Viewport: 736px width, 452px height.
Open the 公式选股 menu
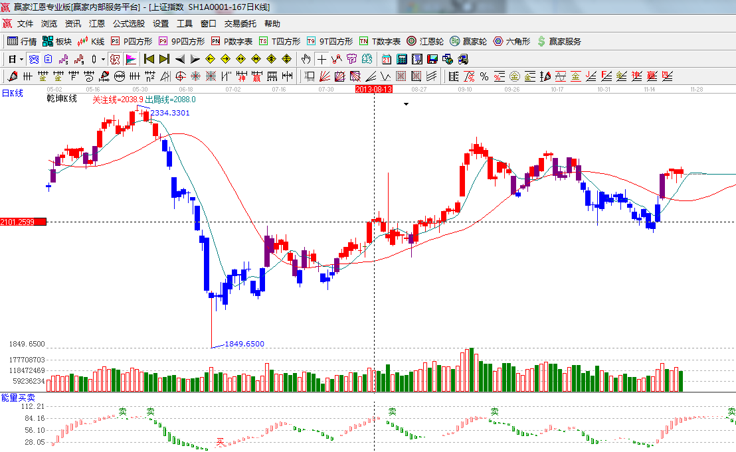128,24
